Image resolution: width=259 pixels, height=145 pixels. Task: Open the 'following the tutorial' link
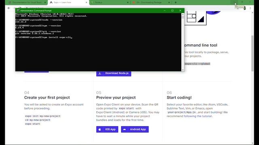198,116
